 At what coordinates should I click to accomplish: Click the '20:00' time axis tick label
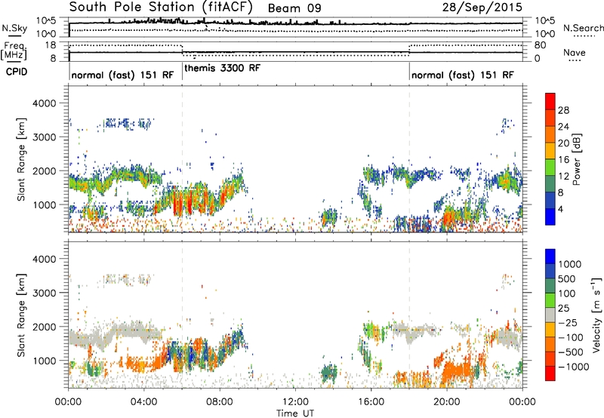(447, 402)
